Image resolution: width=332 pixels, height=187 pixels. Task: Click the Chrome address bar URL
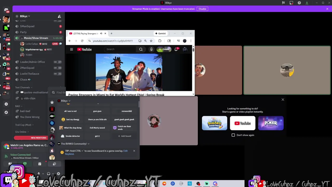[113, 41]
